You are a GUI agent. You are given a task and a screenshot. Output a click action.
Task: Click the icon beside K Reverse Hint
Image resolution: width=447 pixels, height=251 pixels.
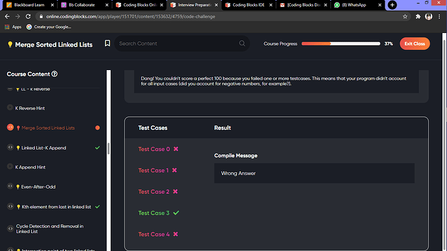pos(10,108)
